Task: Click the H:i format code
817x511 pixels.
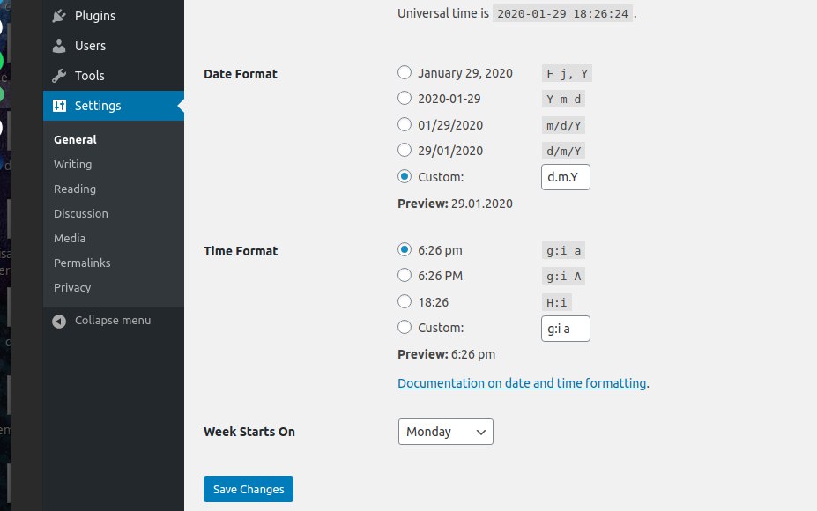Action: [x=556, y=302]
